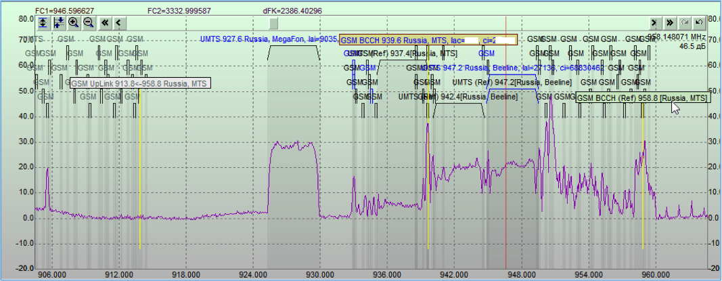722x281 pixels.
Task: Select the GSM BCCH 939.6 MTS label
Action: click(x=428, y=40)
